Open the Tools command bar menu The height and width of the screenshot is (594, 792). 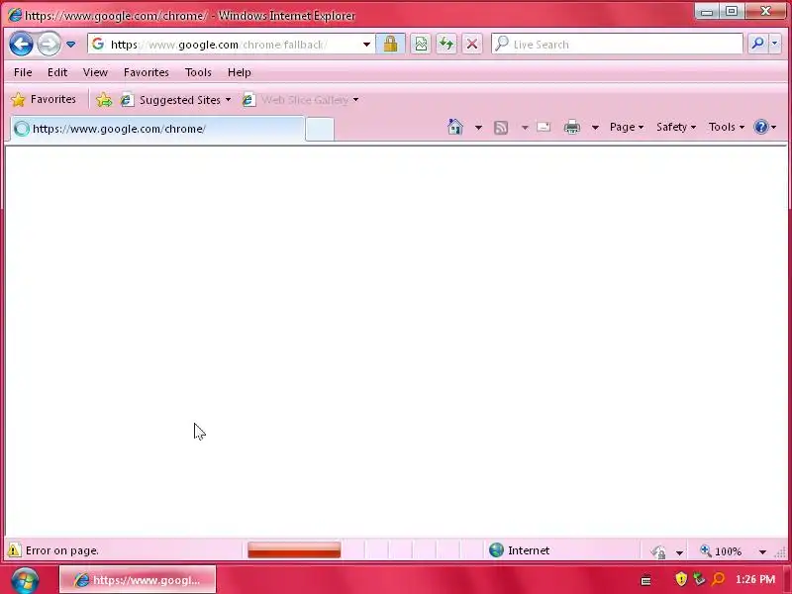[x=727, y=127]
